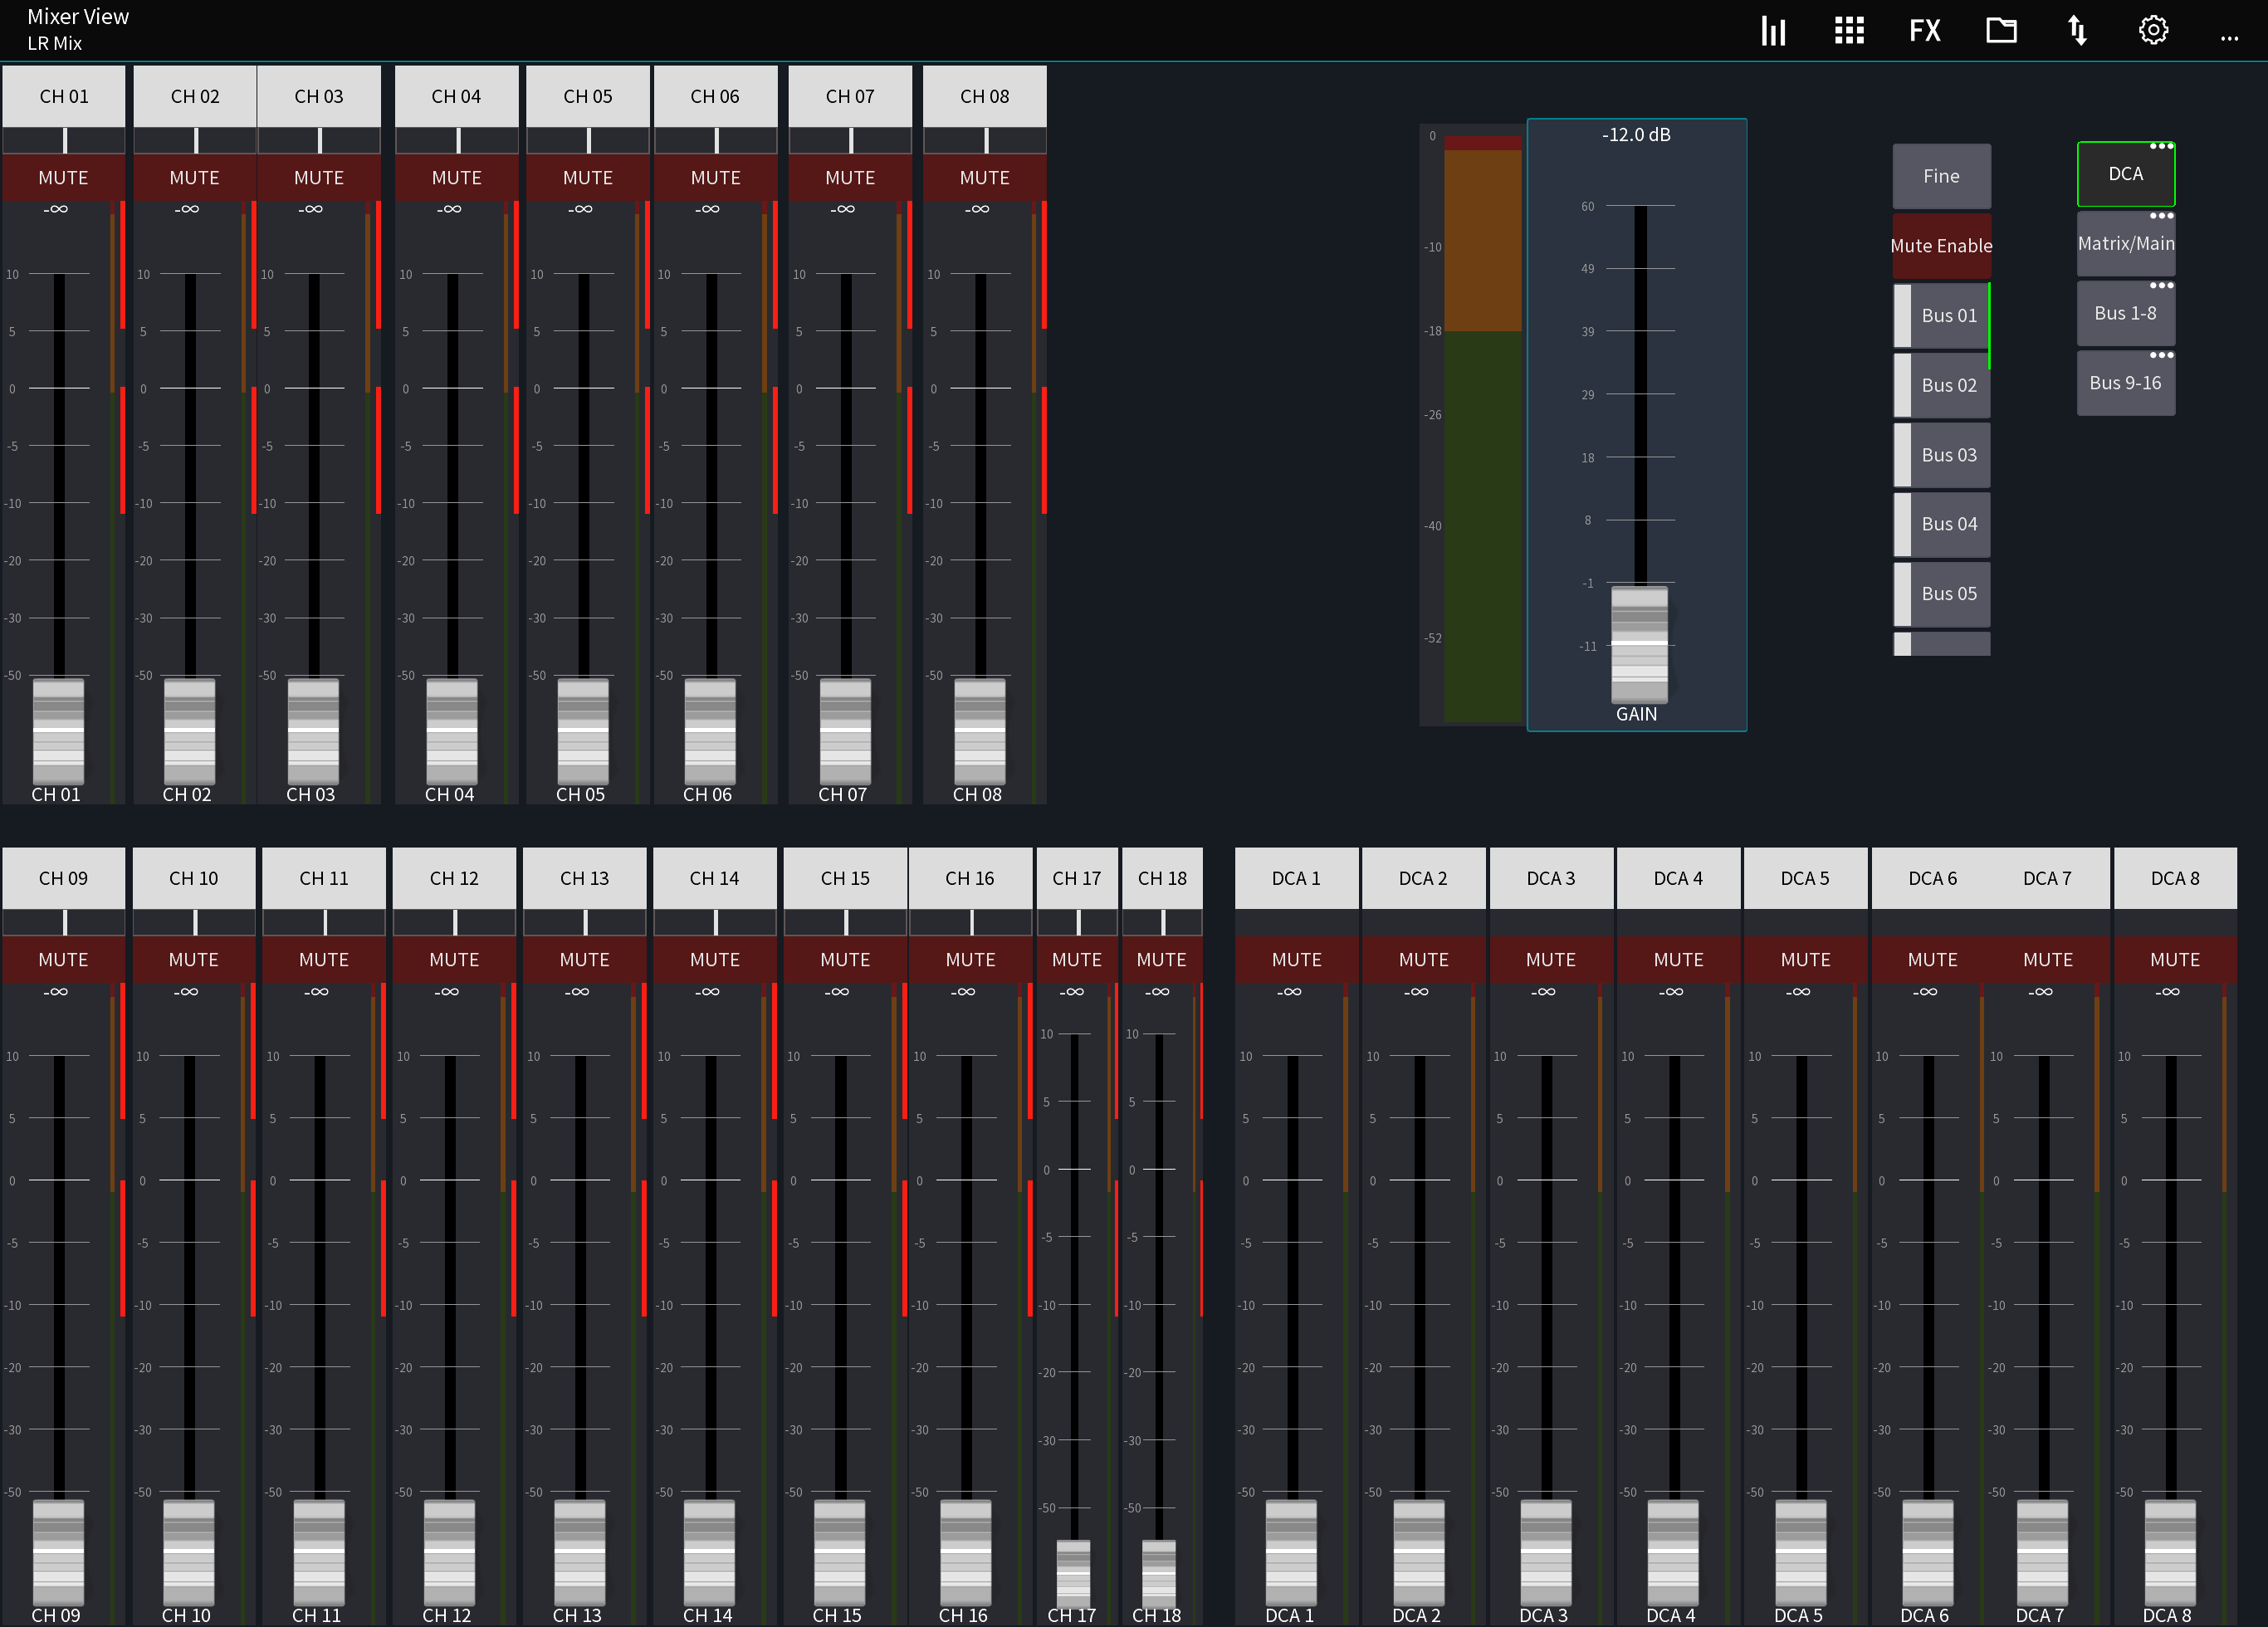Open the three-dot menu on the DCA bank
This screenshot has width=2268, height=1627.
click(2162, 147)
